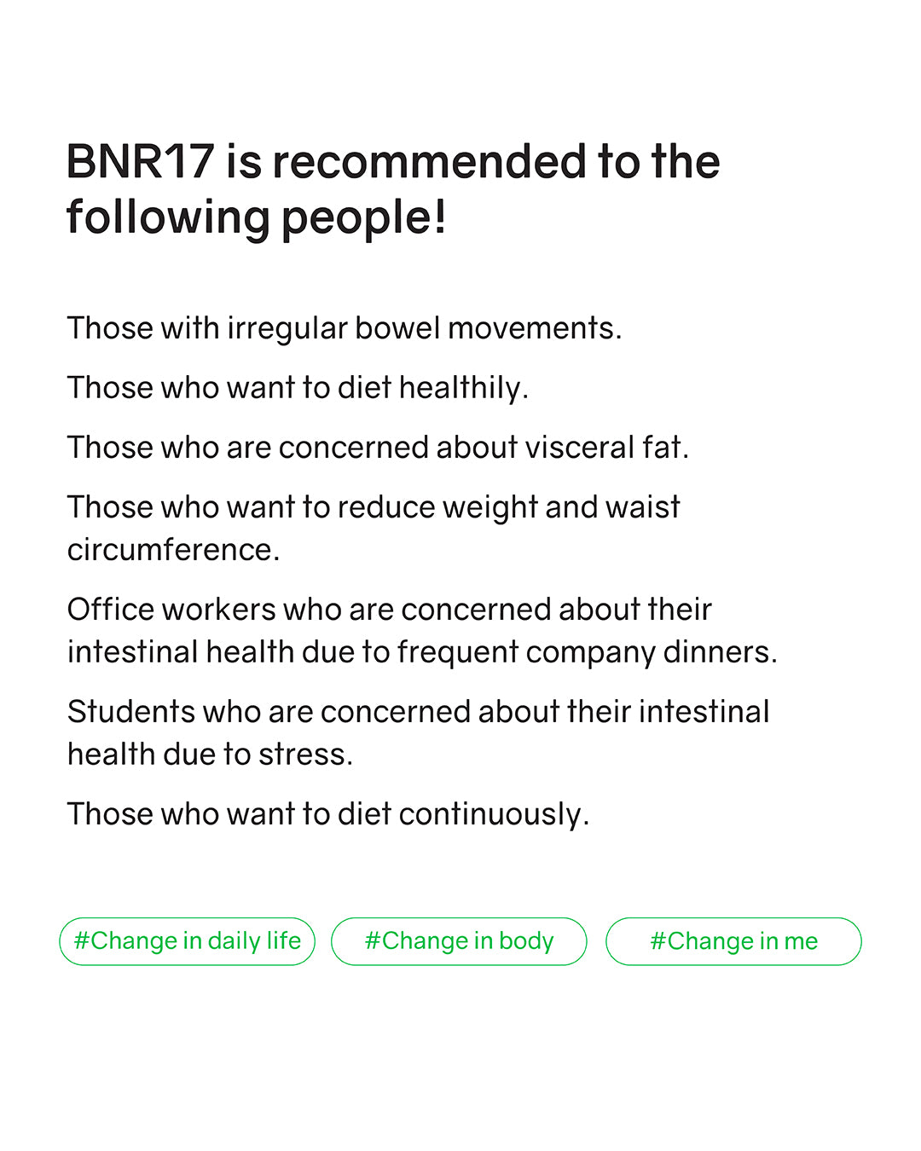Select the office workers paragraph
921x1151 pixels.
pyautogui.click(x=422, y=631)
